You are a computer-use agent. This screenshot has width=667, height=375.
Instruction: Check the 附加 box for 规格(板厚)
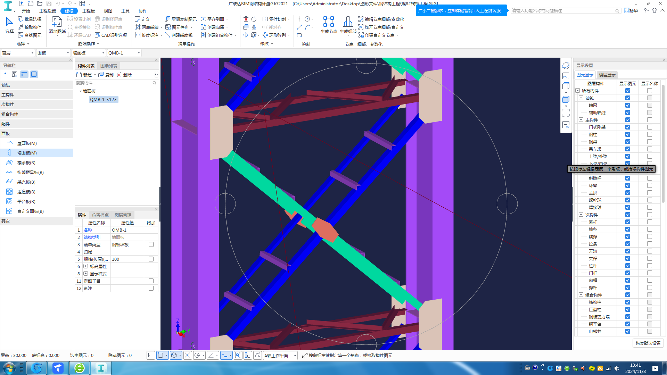click(151, 259)
